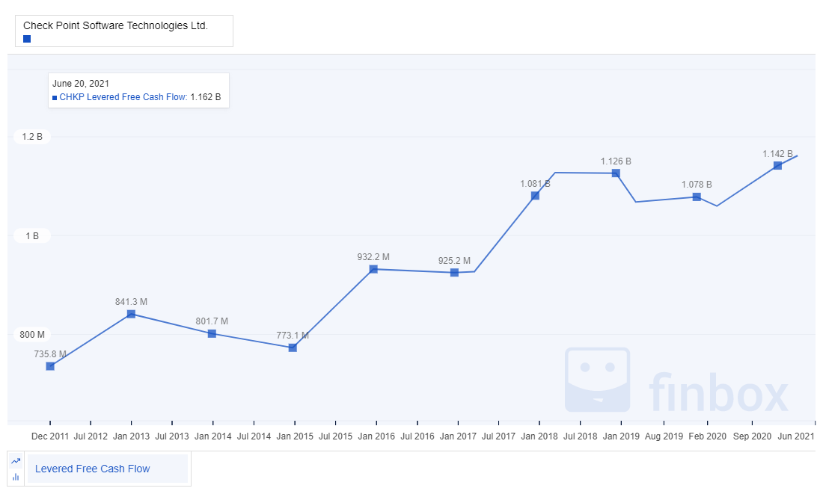Click the CHKP Levered Free Cash Flow tooltip link
Screen dimensions: 823x494
click(123, 97)
